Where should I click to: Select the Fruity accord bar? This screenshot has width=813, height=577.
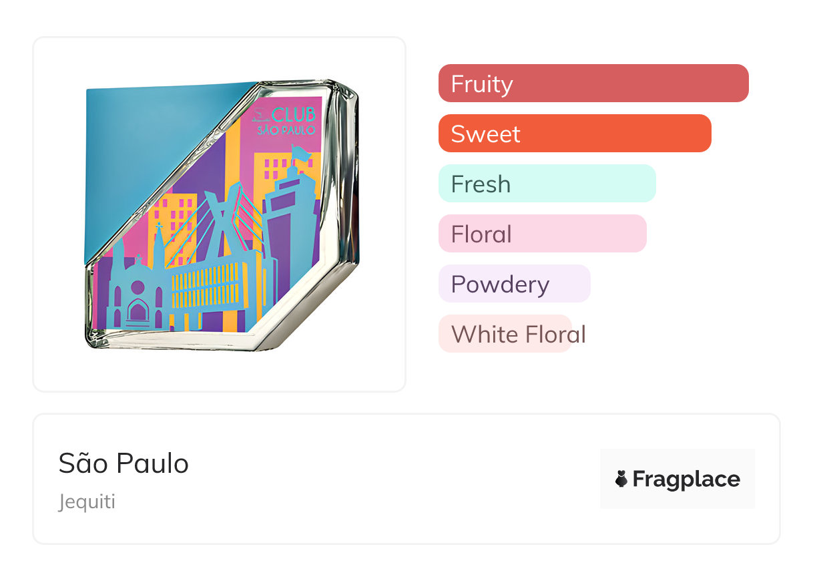[x=593, y=83]
